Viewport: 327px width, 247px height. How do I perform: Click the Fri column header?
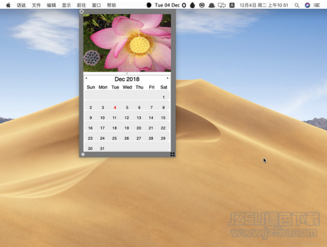(x=152, y=87)
